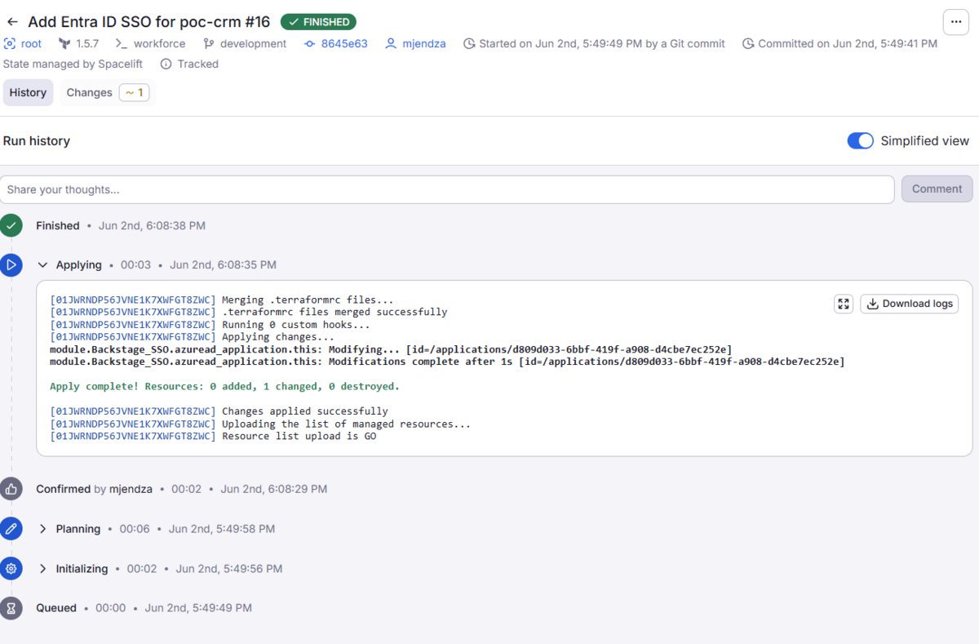Click the Share your thoughts comment field
The image size is (979, 644).
pyautogui.click(x=447, y=189)
